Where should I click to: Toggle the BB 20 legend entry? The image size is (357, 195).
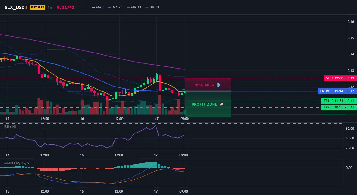point(152,7)
